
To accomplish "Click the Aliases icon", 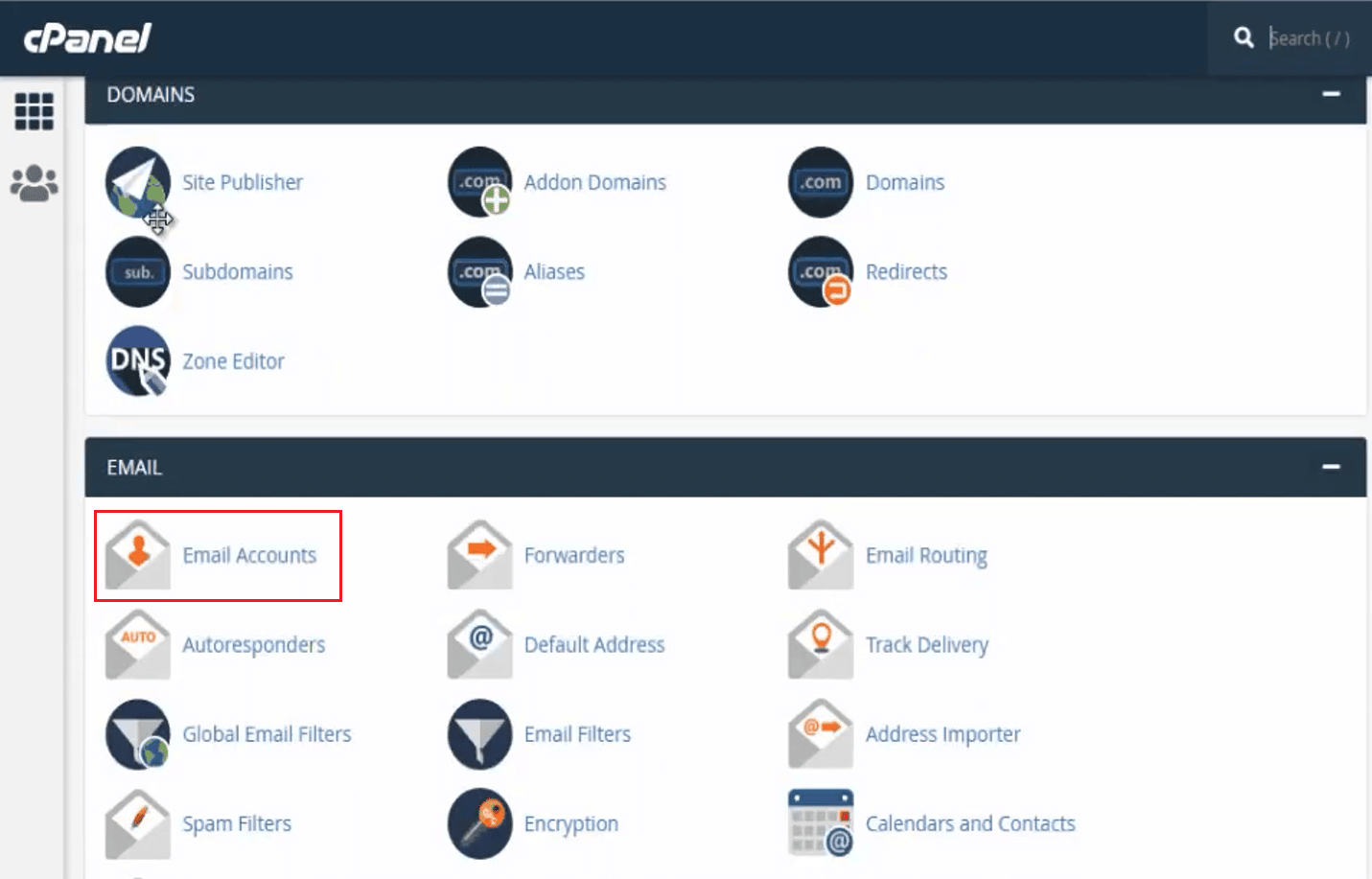I will tap(479, 271).
